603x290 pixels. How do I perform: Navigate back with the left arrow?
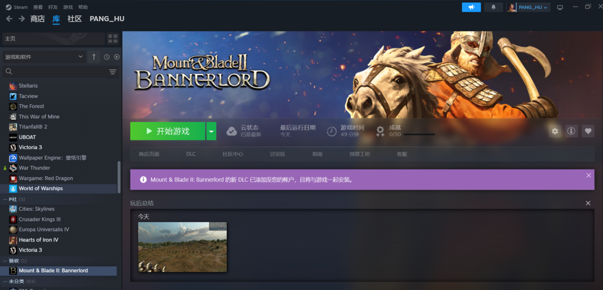tap(9, 19)
